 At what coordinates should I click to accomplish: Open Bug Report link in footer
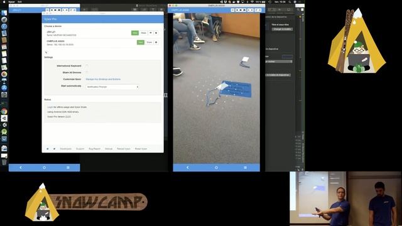tap(95, 149)
